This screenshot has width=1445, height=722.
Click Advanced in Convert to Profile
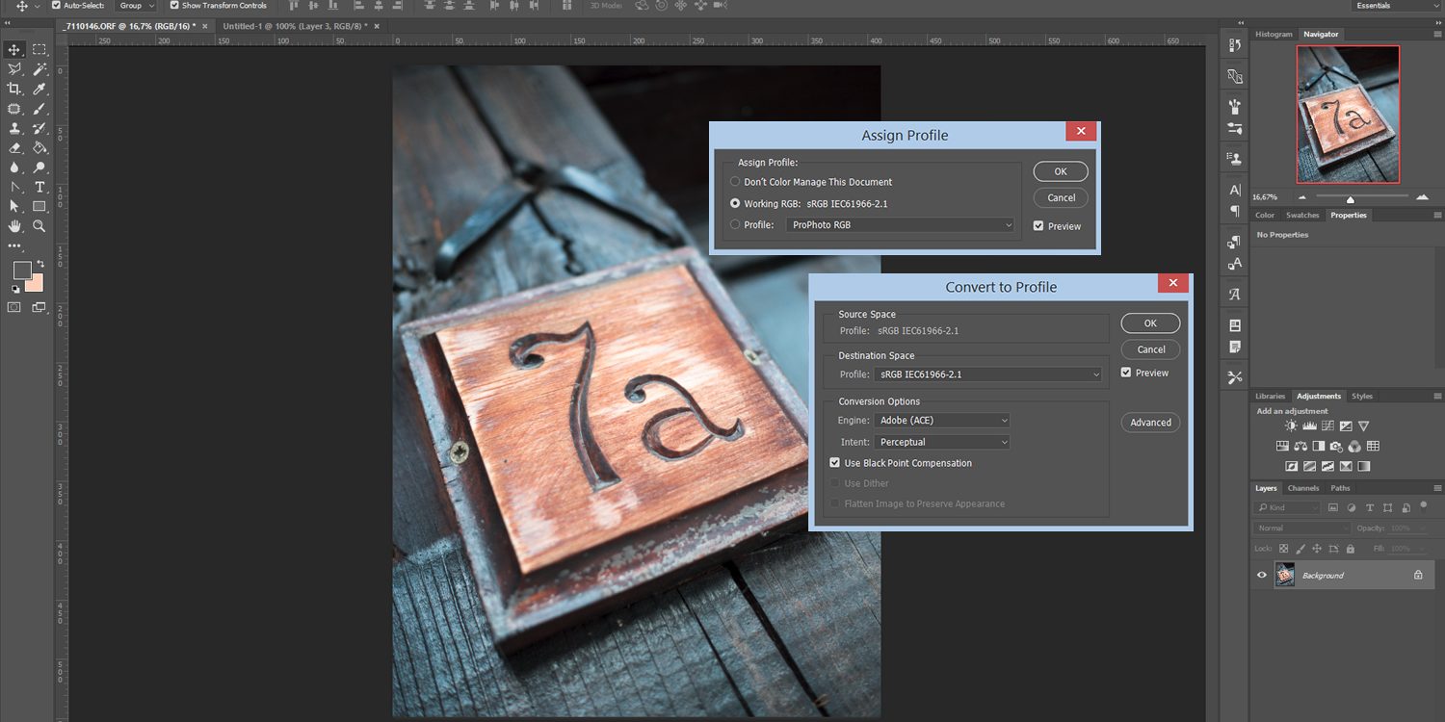pos(1150,423)
